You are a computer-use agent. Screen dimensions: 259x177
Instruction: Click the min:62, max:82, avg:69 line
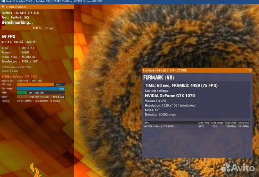(x=18, y=42)
